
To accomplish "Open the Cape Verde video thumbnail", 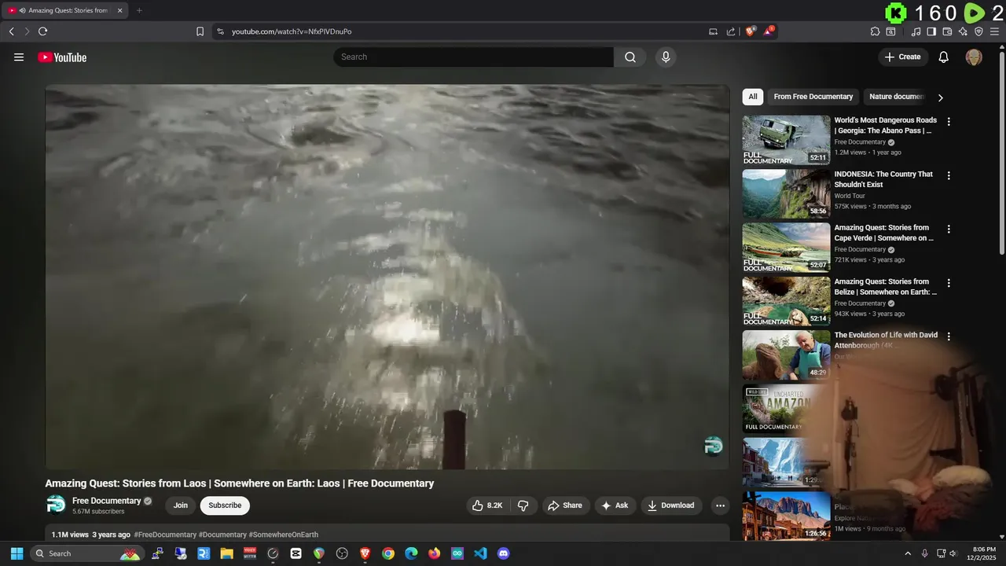I will [786, 247].
